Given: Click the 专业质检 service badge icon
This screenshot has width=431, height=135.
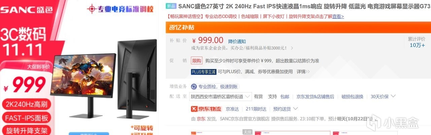Looking at the screenshot, I should (194, 87).
